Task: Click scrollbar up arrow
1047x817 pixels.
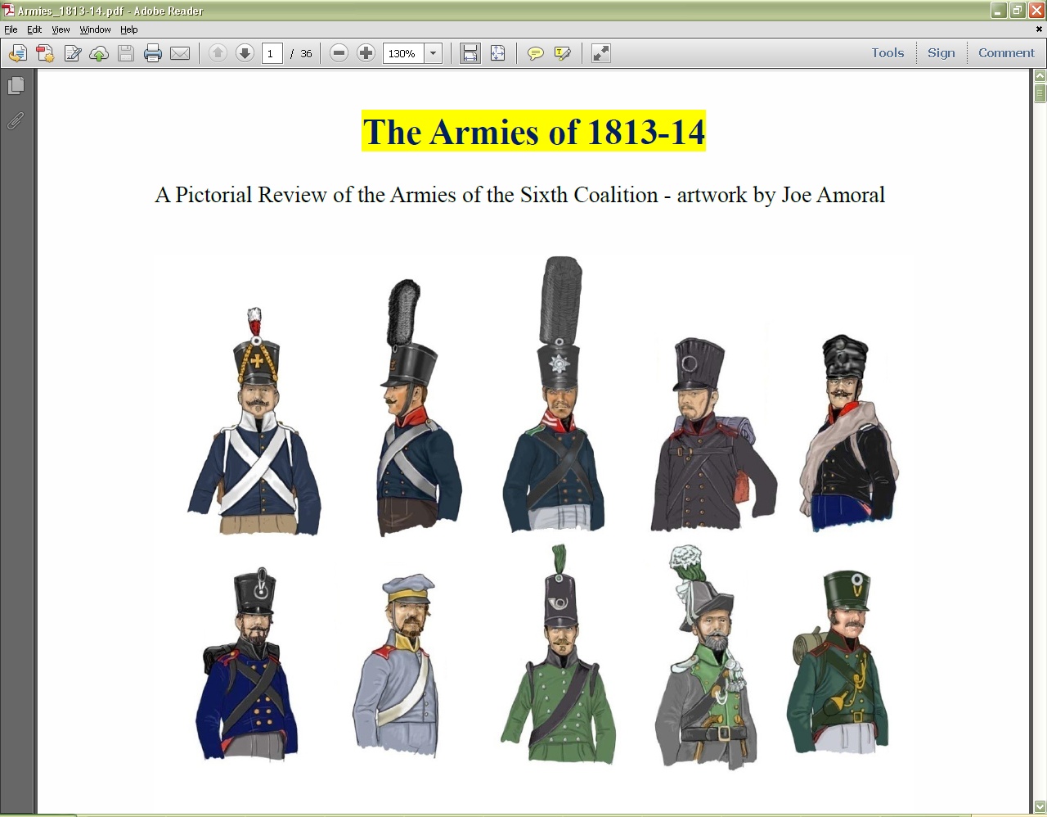Action: click(x=1040, y=75)
